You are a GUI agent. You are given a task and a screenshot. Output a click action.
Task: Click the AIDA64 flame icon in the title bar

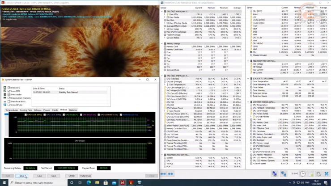pos(3,80)
